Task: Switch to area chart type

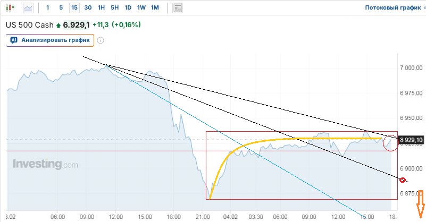Action: (28, 8)
